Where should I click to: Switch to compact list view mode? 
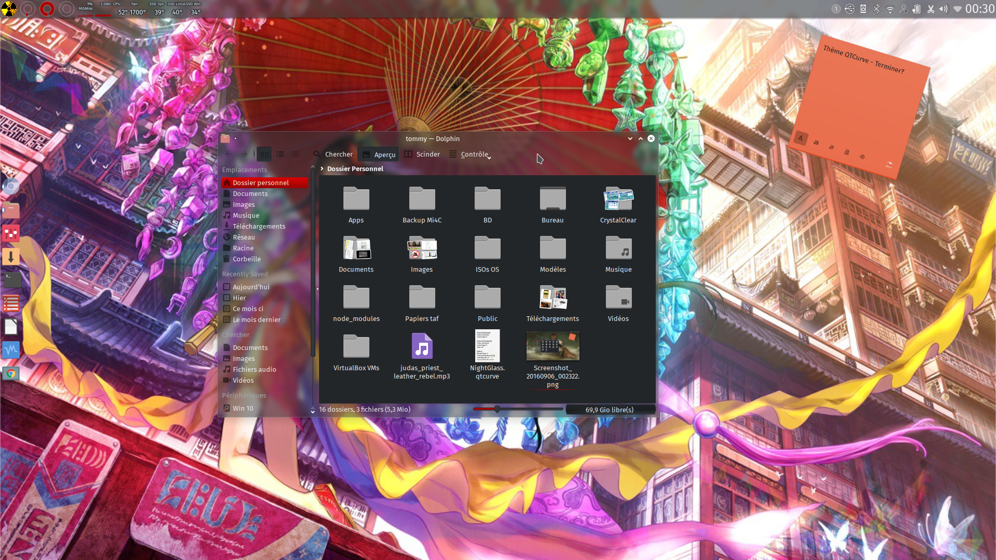click(x=280, y=154)
